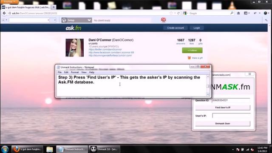Click the network signal tray icon

tap(247, 150)
